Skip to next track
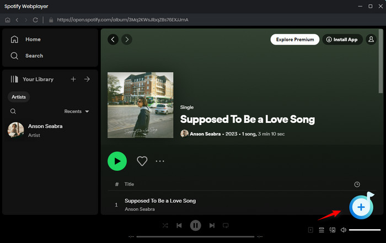386x243 pixels. click(212, 225)
